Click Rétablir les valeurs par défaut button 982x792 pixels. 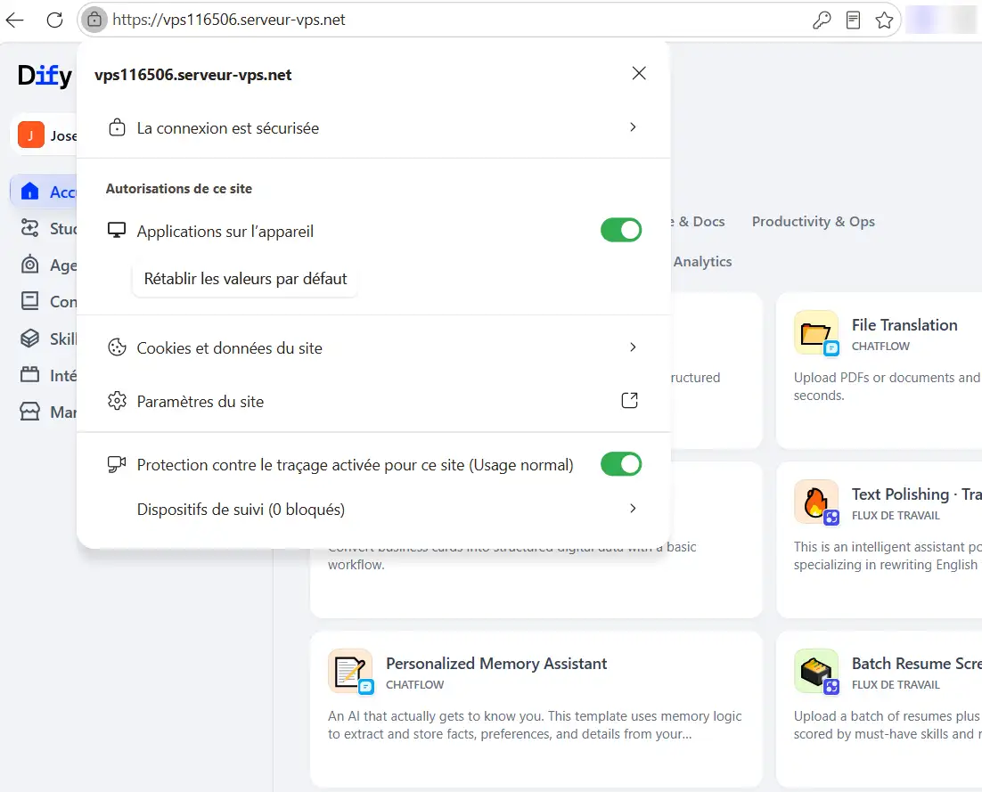tap(245, 279)
